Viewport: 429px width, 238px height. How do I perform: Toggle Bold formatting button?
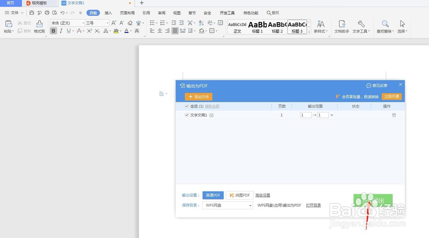tap(53, 31)
